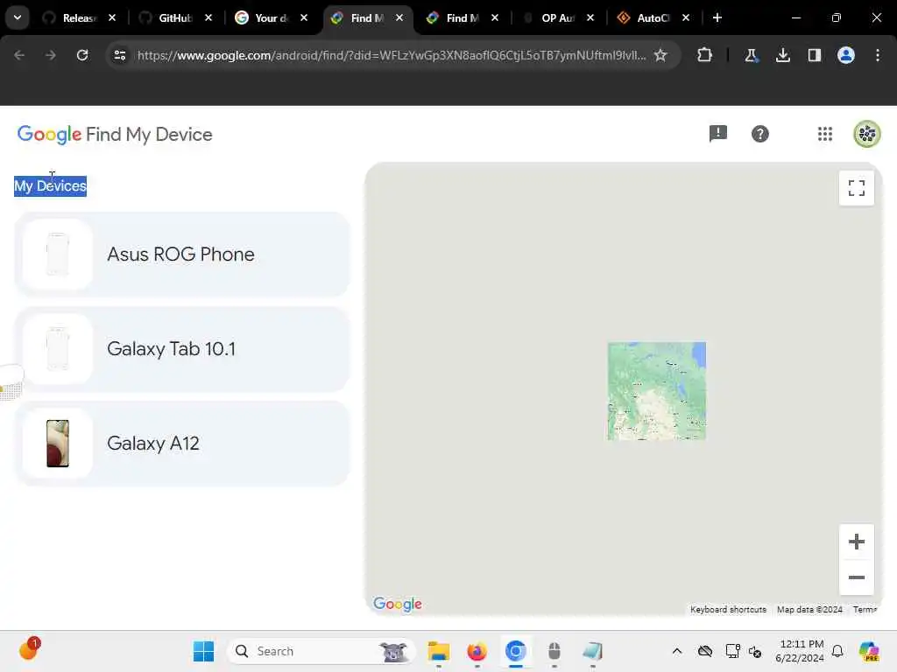Image resolution: width=897 pixels, height=672 pixels.
Task: Toggle the browser side panel
Action: pyautogui.click(x=814, y=55)
